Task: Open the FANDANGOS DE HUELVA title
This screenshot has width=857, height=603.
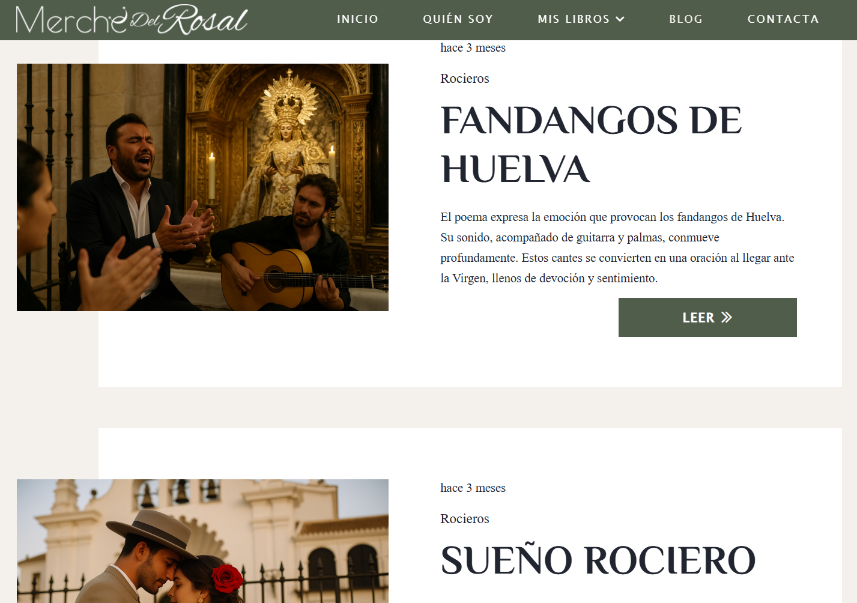Action: tap(591, 145)
